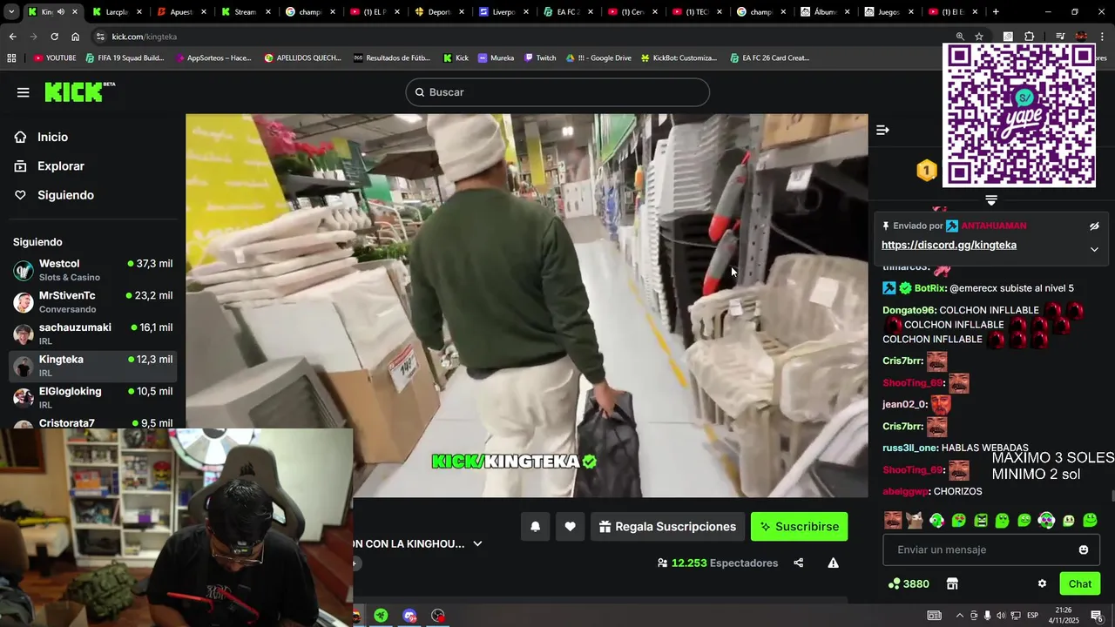This screenshot has width=1115, height=627.
Task: Bookmark this page with the star icon
Action: click(x=979, y=37)
